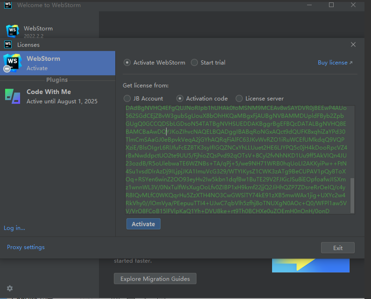Click the Exit button
Viewport: 371px width, 299px height.
[338, 248]
